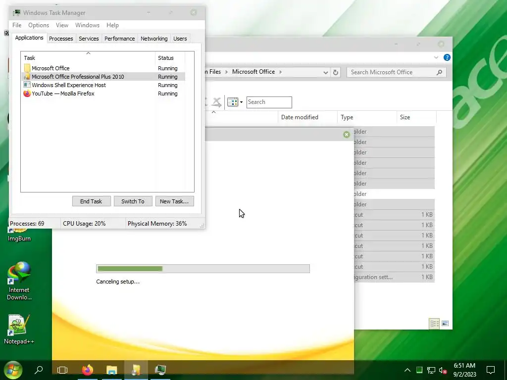507x380 pixels.
Task: Click the Task Manager title bar icon
Action: pyautogui.click(x=16, y=13)
